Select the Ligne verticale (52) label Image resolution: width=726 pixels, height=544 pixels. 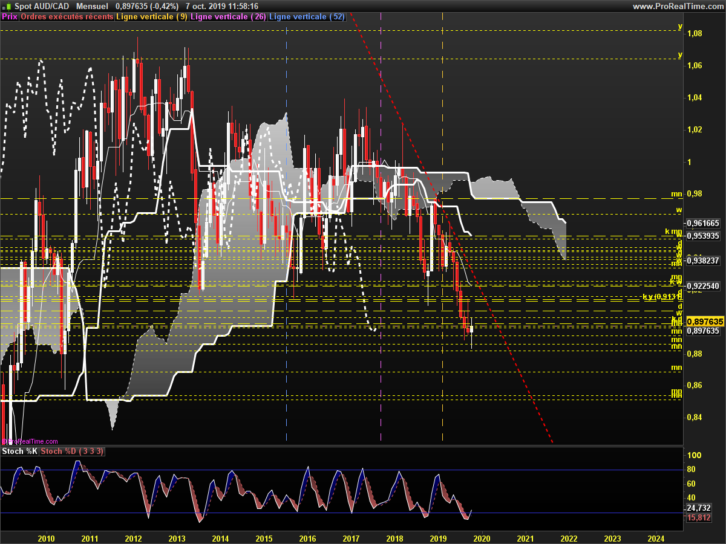306,17
